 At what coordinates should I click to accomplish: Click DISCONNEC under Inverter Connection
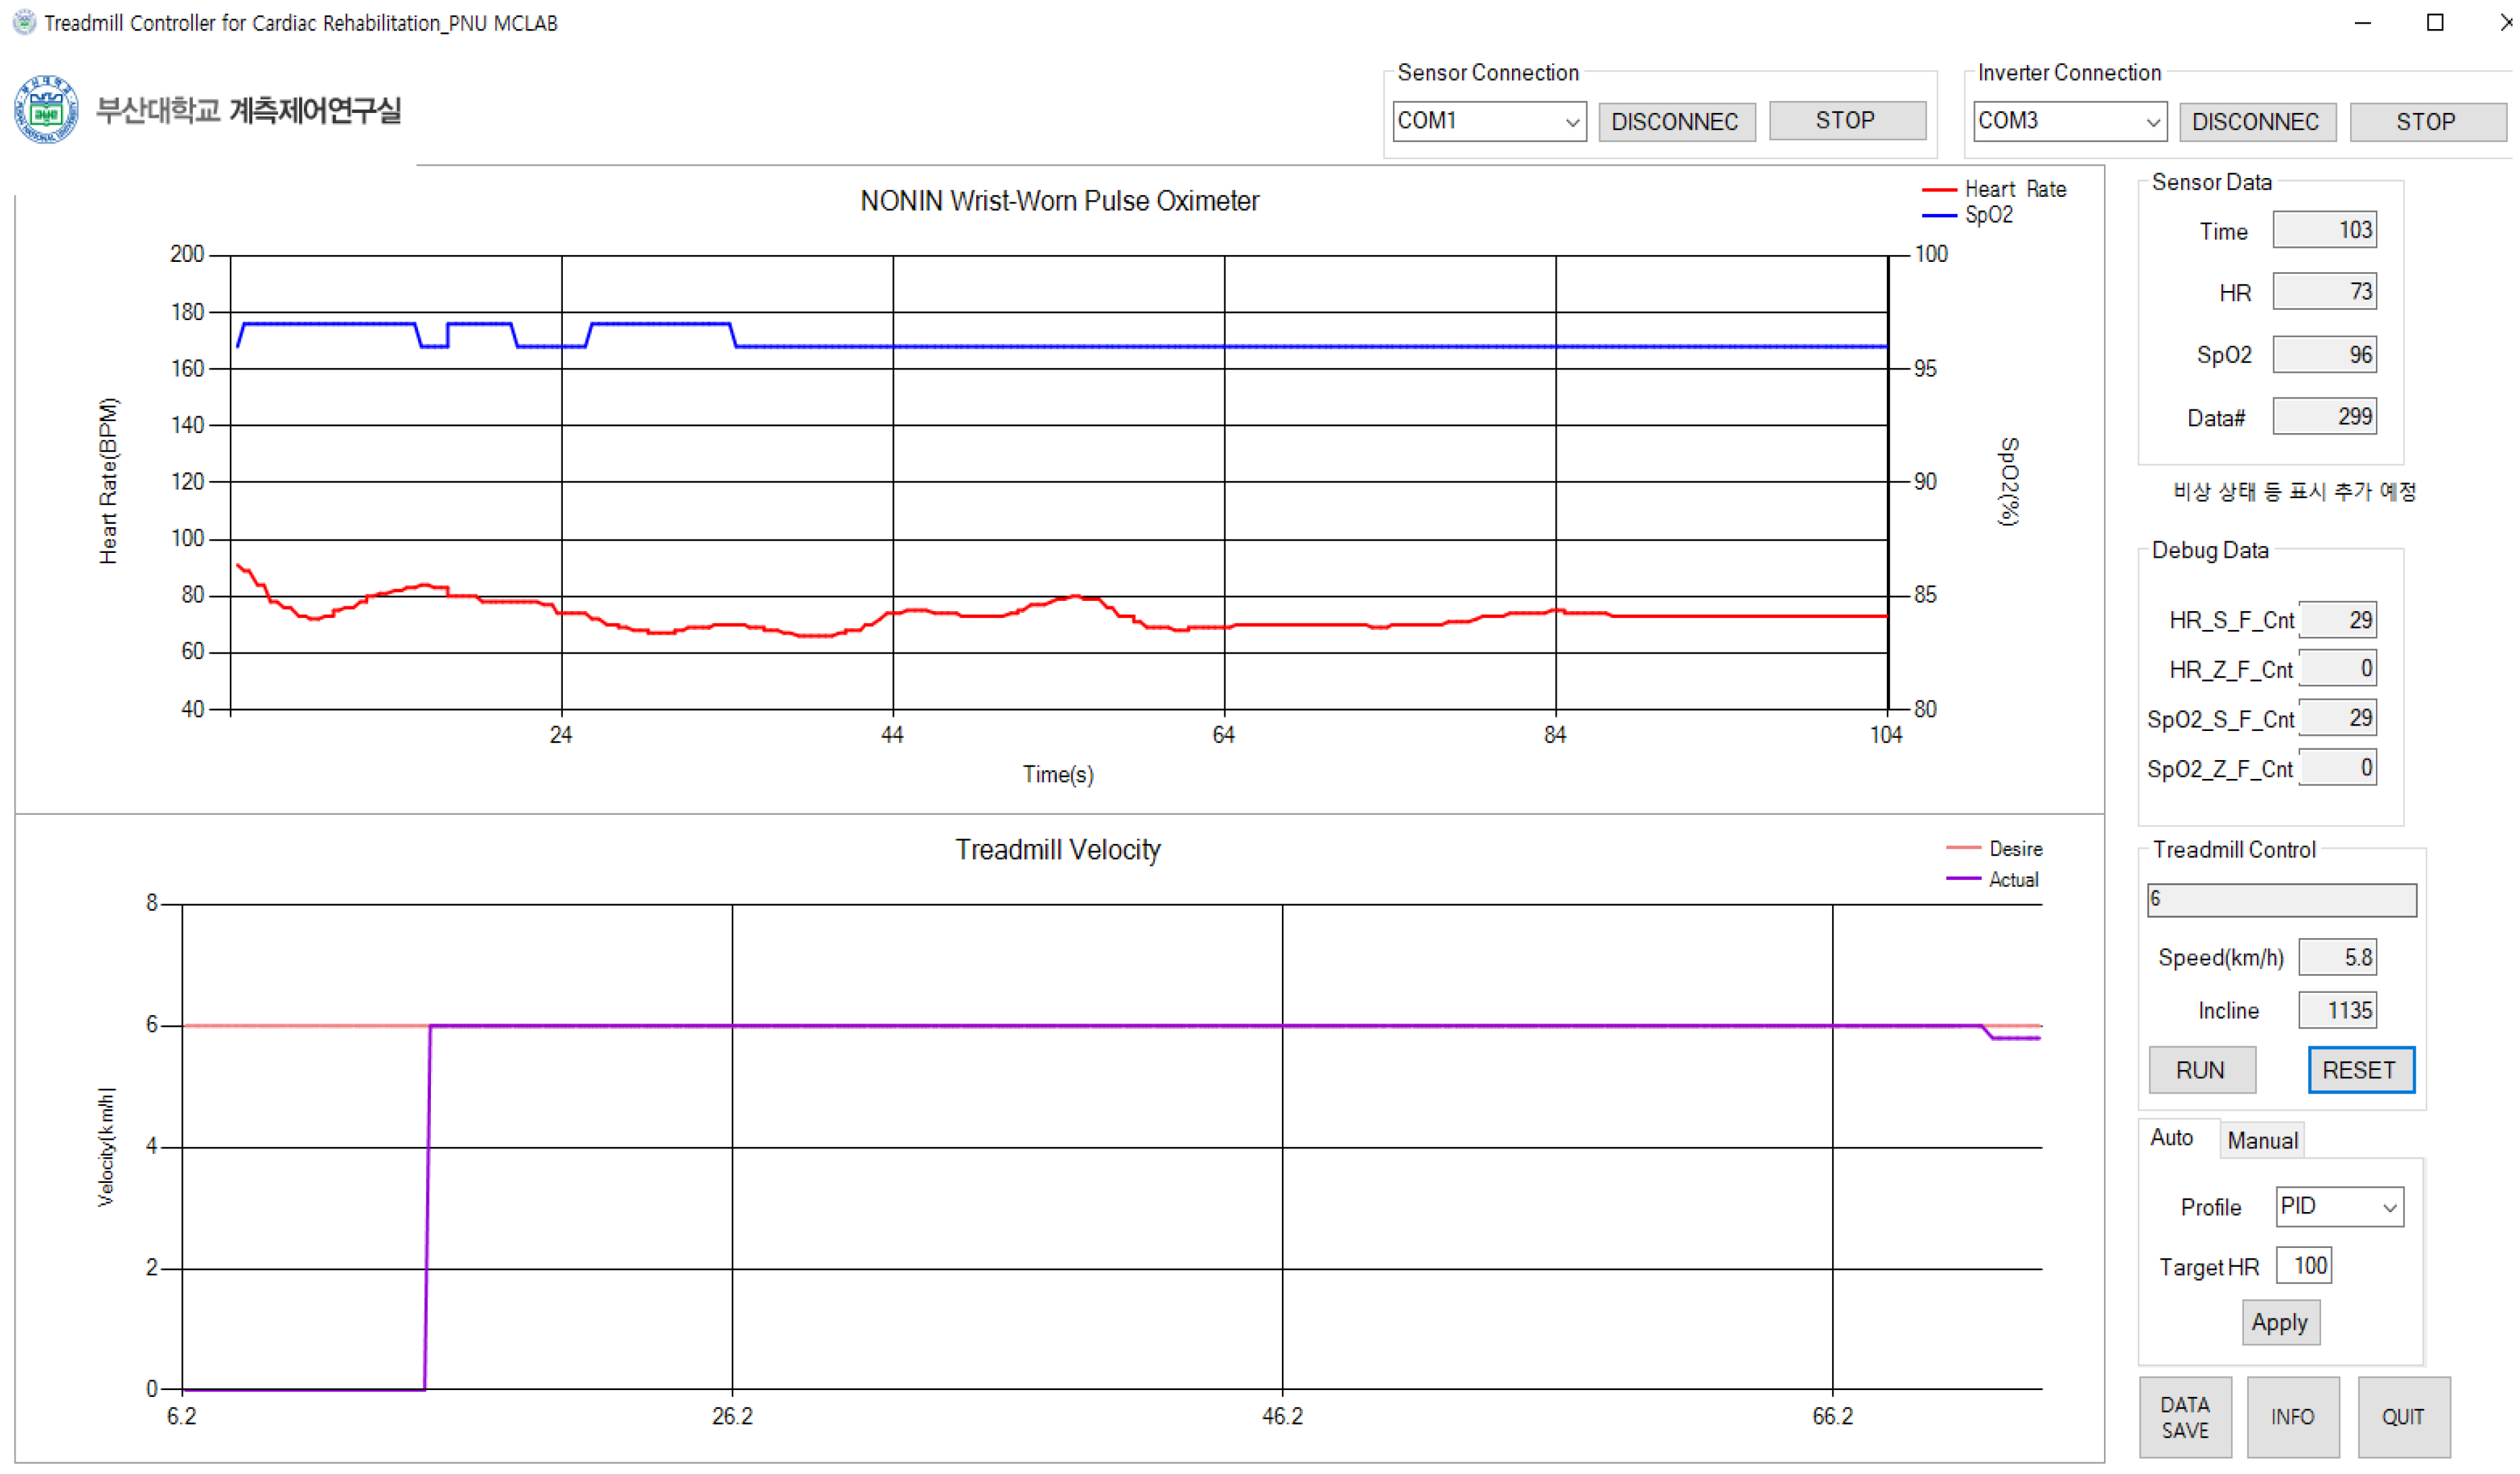tap(2257, 121)
